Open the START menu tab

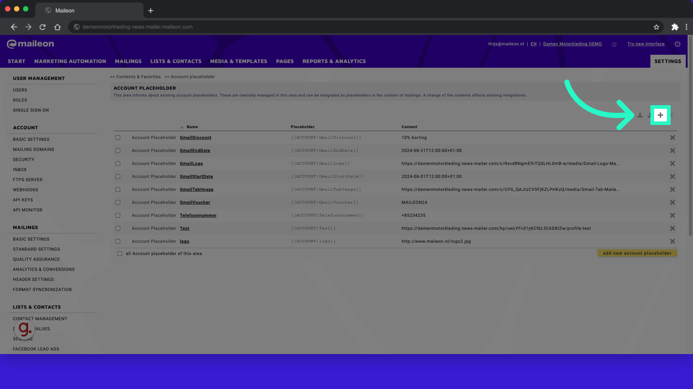click(x=17, y=61)
